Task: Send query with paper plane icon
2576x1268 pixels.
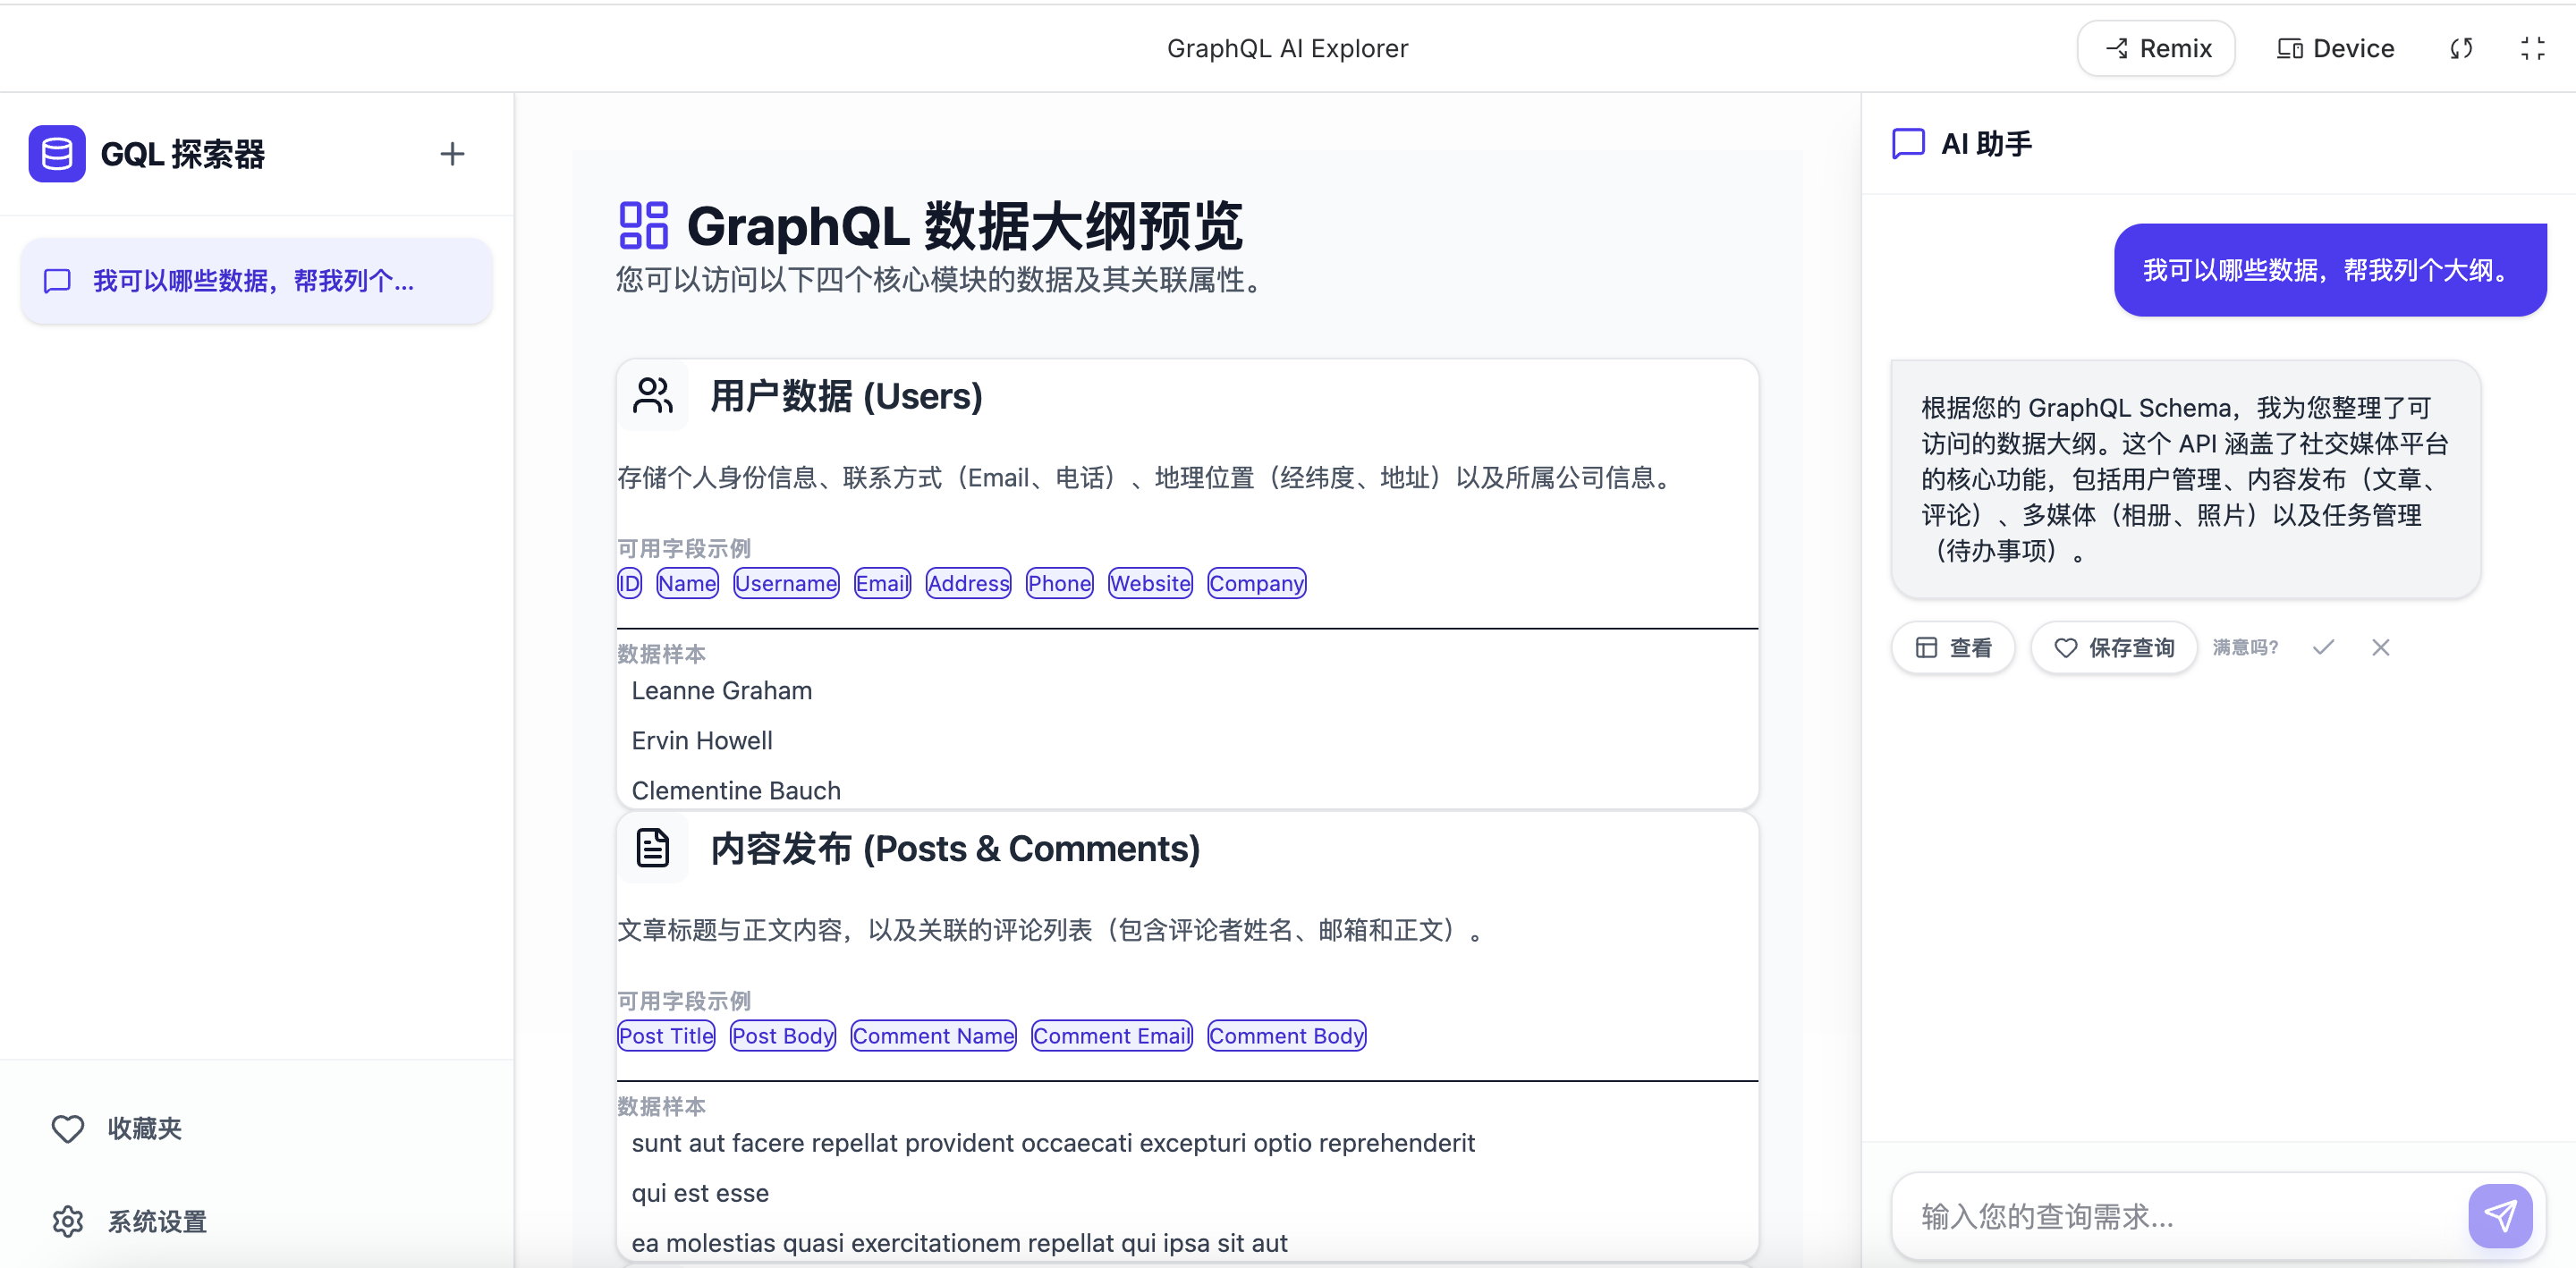Action: (2499, 1215)
